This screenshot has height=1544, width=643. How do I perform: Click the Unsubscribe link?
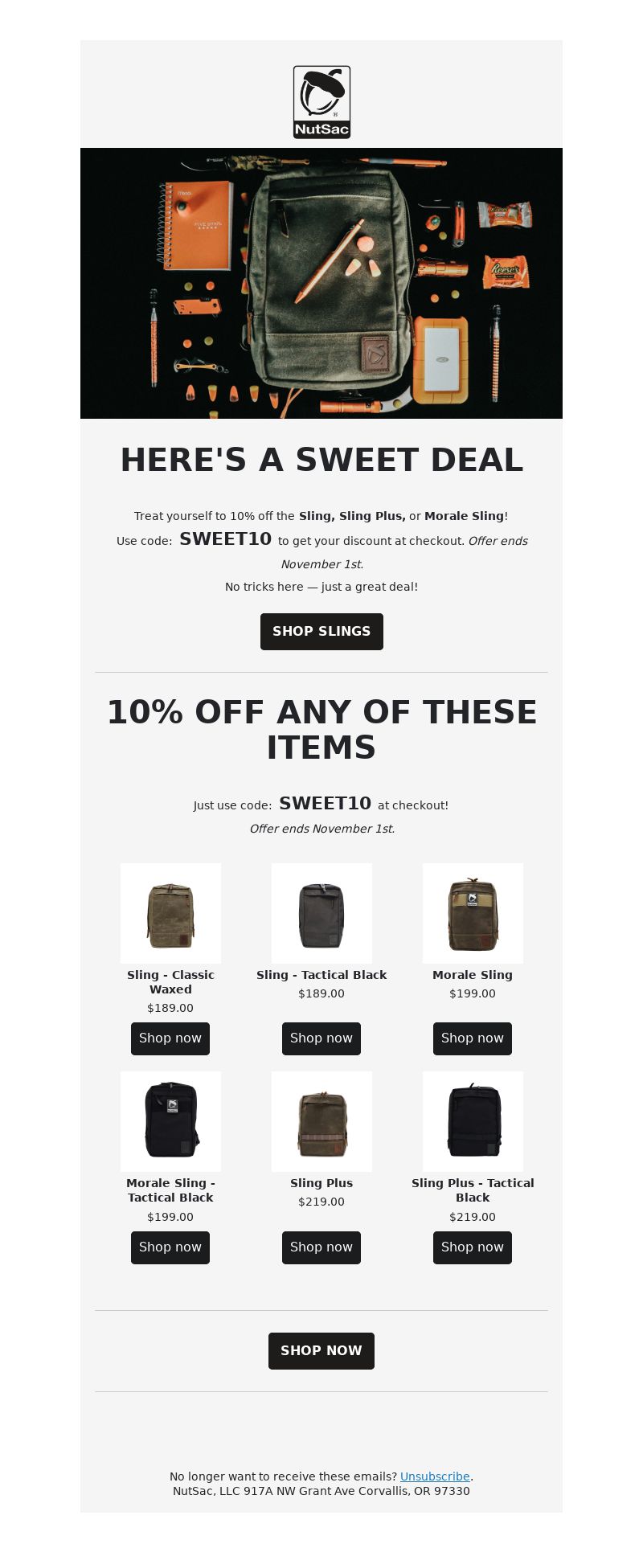[435, 1476]
